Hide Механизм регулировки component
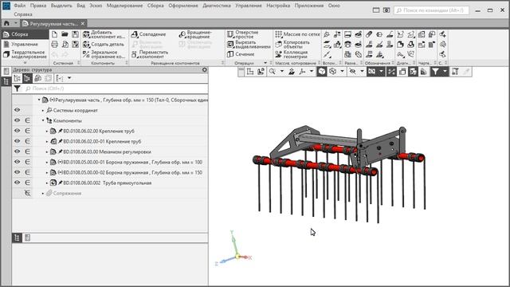Screen dimensions: 510x287 (18, 151)
